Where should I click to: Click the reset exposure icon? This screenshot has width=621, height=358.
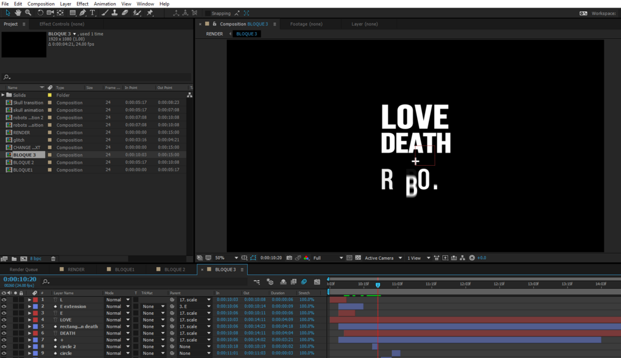click(471, 258)
